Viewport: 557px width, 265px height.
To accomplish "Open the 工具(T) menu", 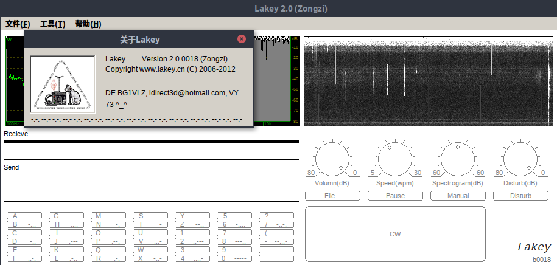I will point(52,24).
